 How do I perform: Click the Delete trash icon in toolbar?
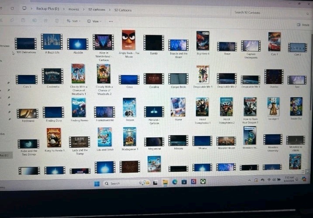coord(57,20)
